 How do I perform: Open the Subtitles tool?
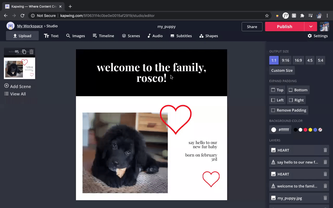pos(181,36)
